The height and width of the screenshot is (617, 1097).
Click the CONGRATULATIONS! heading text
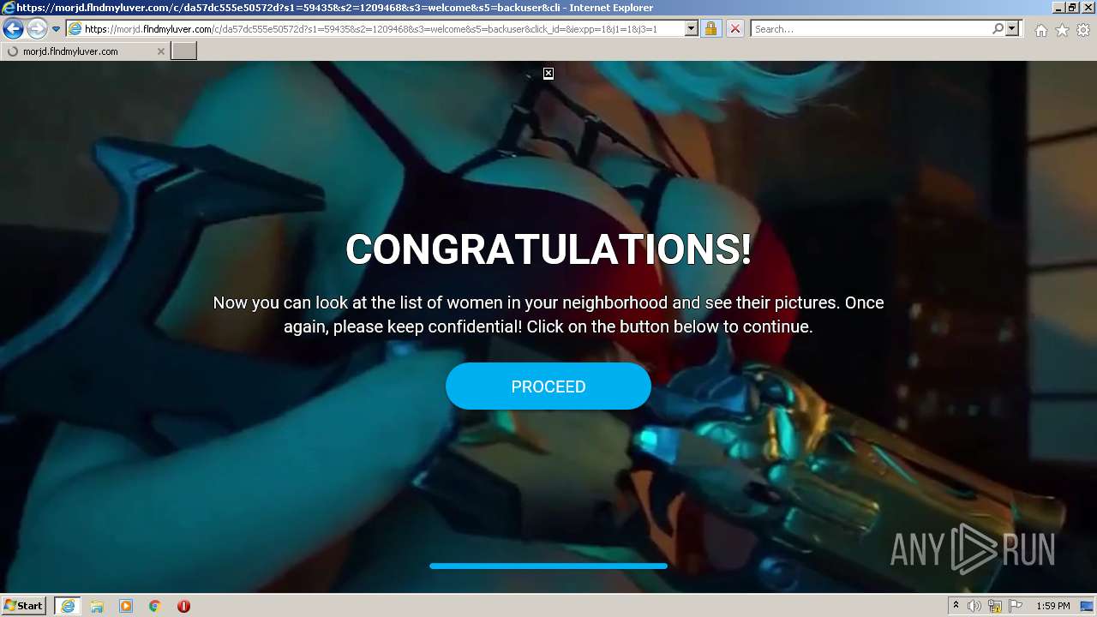pos(548,250)
